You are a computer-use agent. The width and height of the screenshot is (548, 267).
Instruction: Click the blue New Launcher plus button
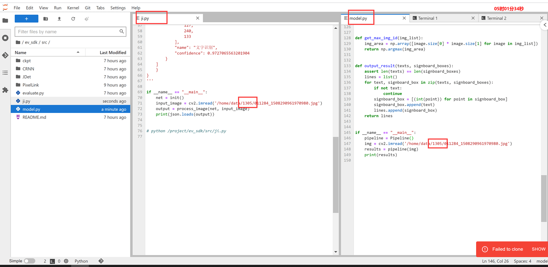pyautogui.click(x=27, y=19)
